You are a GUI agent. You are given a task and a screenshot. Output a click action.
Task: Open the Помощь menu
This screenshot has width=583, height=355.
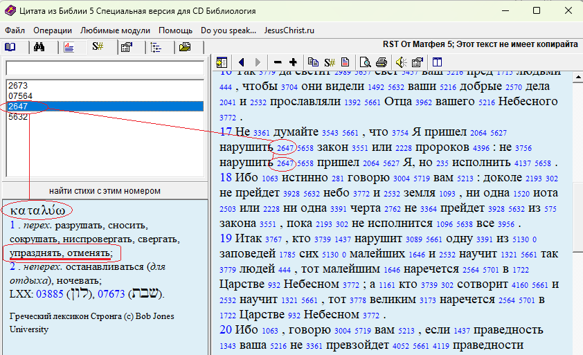pyautogui.click(x=175, y=30)
